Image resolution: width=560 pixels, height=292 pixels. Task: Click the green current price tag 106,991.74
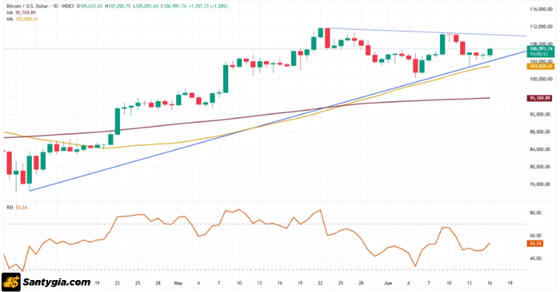coord(541,49)
